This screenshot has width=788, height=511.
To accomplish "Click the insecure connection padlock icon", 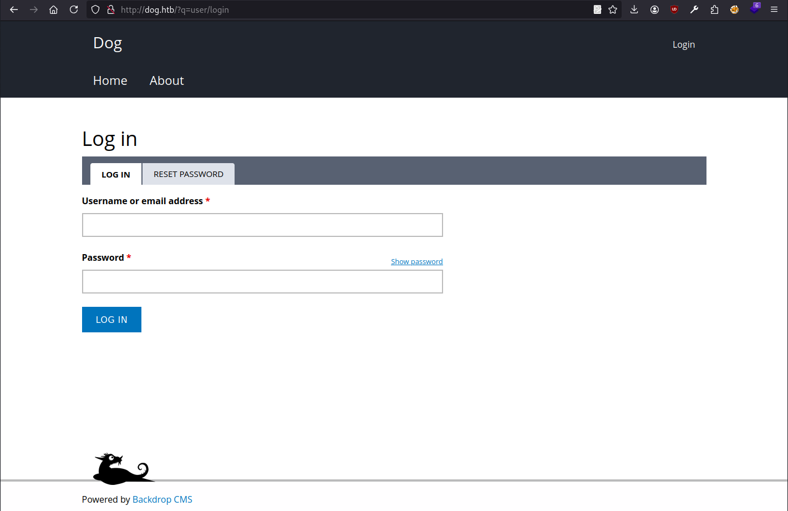I will pos(110,9).
